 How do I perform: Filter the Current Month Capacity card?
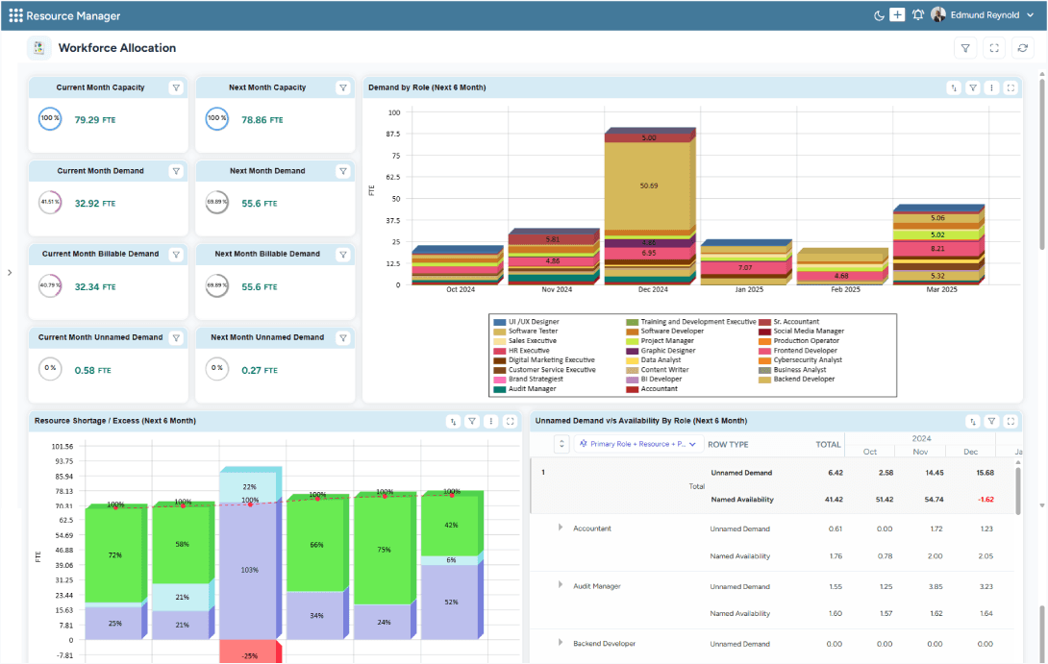point(176,87)
